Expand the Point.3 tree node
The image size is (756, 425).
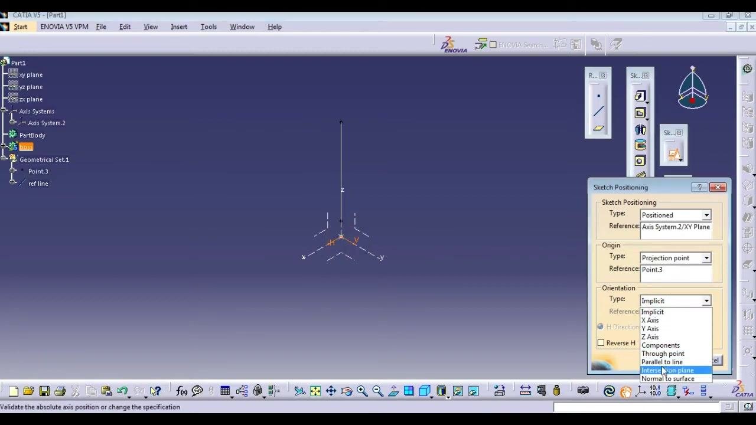[13, 171]
